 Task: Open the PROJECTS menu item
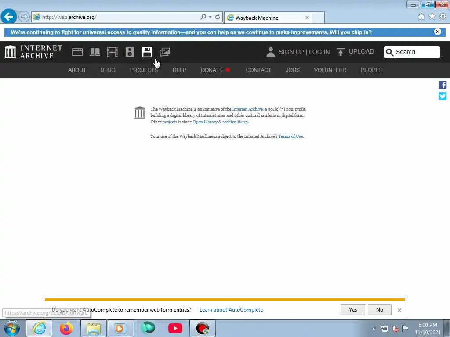[x=144, y=70]
